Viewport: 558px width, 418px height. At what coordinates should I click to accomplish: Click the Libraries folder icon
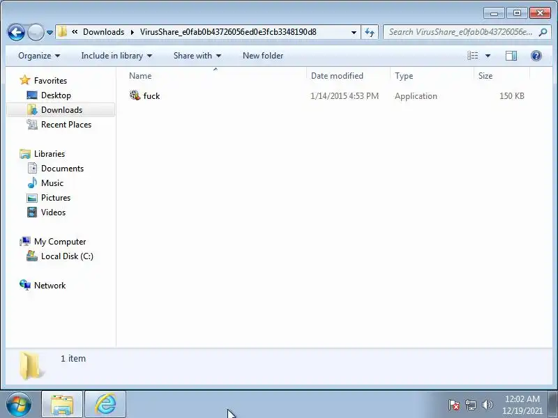25,154
